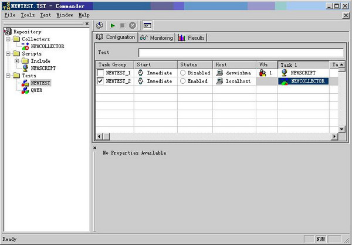This screenshot has height=245, width=352.
Task: Switch to the Monitoring tab
Action: [157, 38]
